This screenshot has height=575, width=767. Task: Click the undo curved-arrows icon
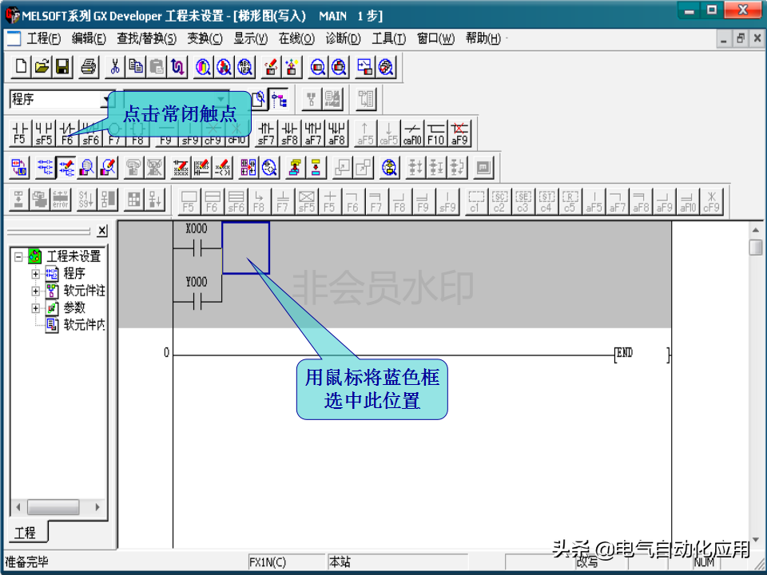click(x=177, y=66)
